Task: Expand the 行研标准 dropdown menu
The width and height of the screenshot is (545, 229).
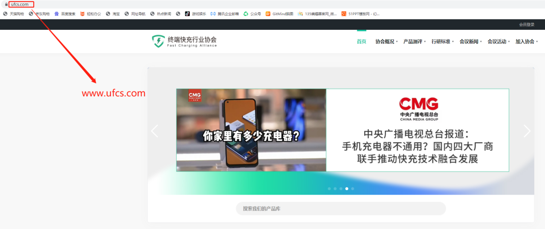Action: tap(443, 42)
